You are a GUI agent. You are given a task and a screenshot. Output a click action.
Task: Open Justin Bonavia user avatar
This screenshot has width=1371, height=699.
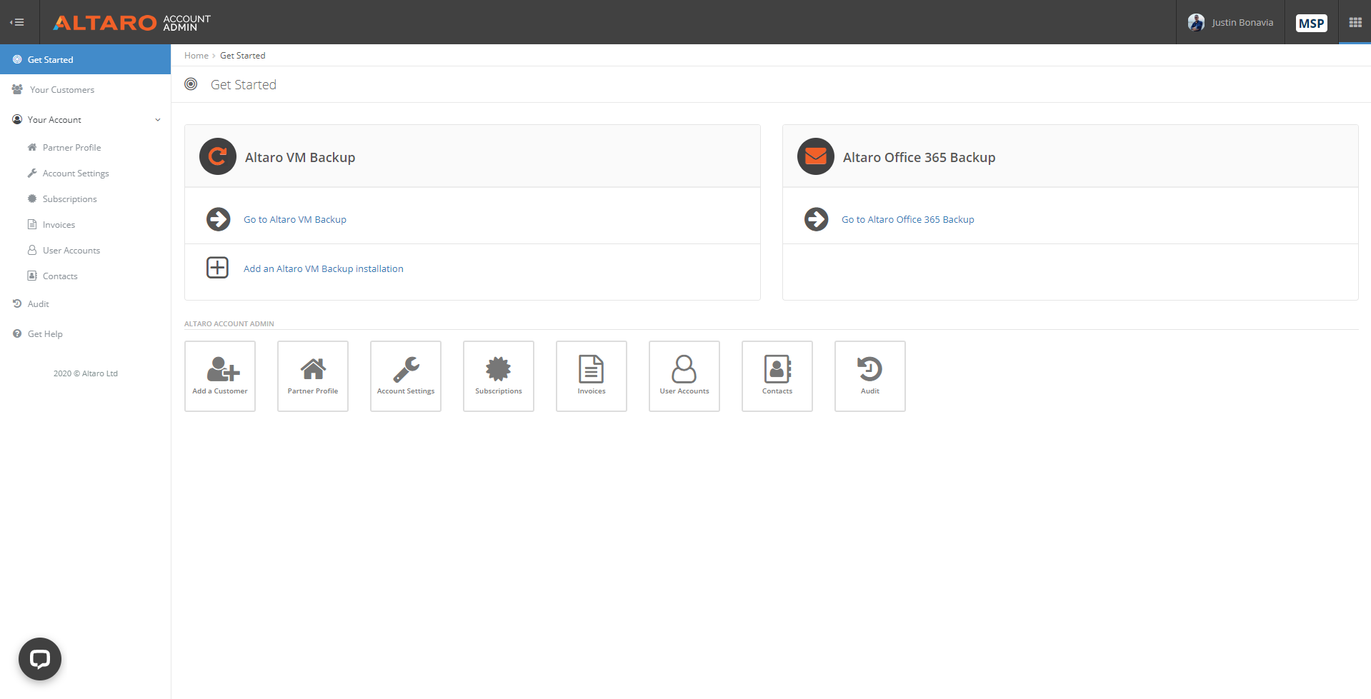tap(1196, 22)
